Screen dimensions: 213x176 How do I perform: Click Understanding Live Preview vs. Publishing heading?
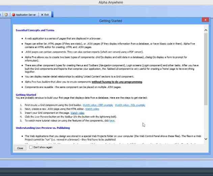(x=43, y=128)
